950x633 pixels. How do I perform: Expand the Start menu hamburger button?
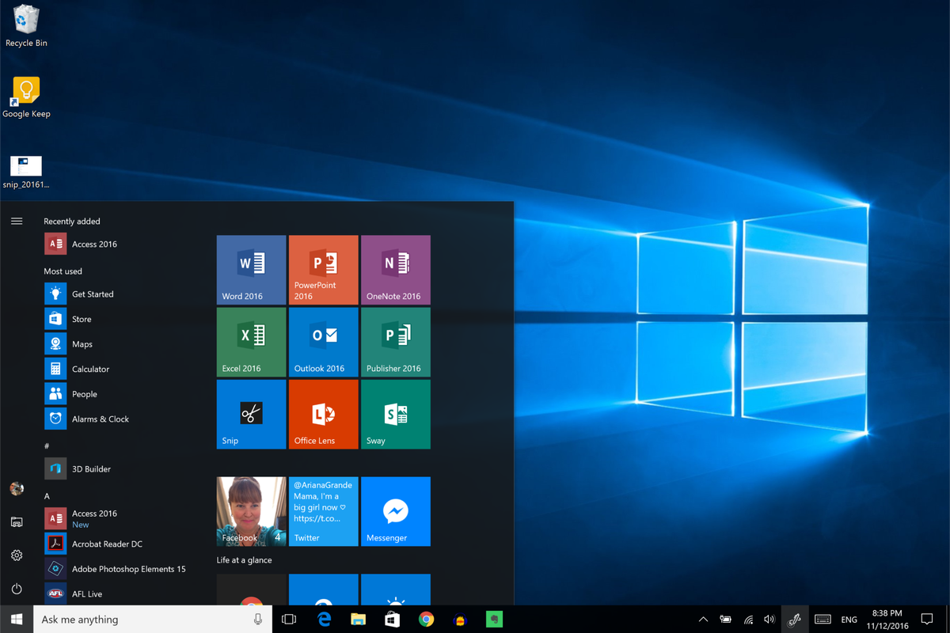[17, 222]
